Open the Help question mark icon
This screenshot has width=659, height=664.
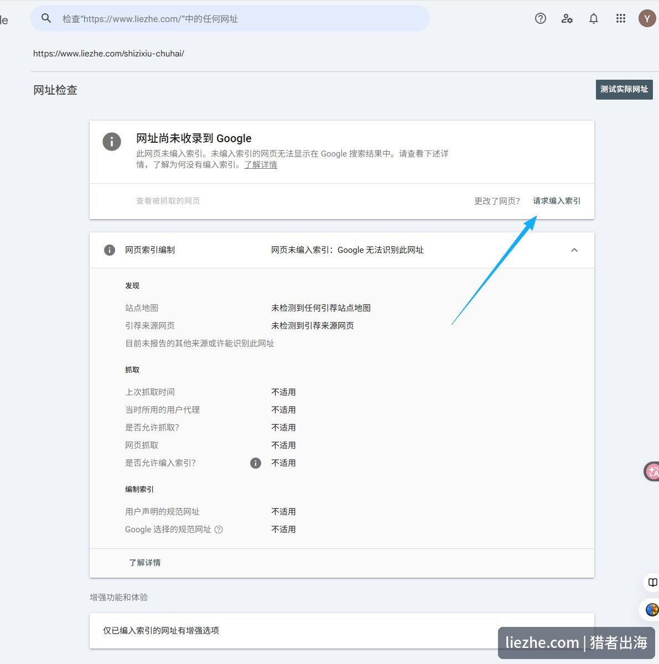click(541, 18)
